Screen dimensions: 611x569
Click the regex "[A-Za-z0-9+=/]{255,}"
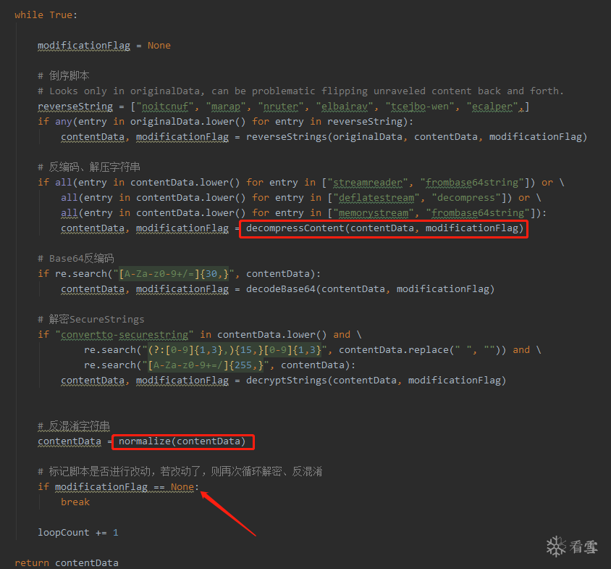[206, 365]
